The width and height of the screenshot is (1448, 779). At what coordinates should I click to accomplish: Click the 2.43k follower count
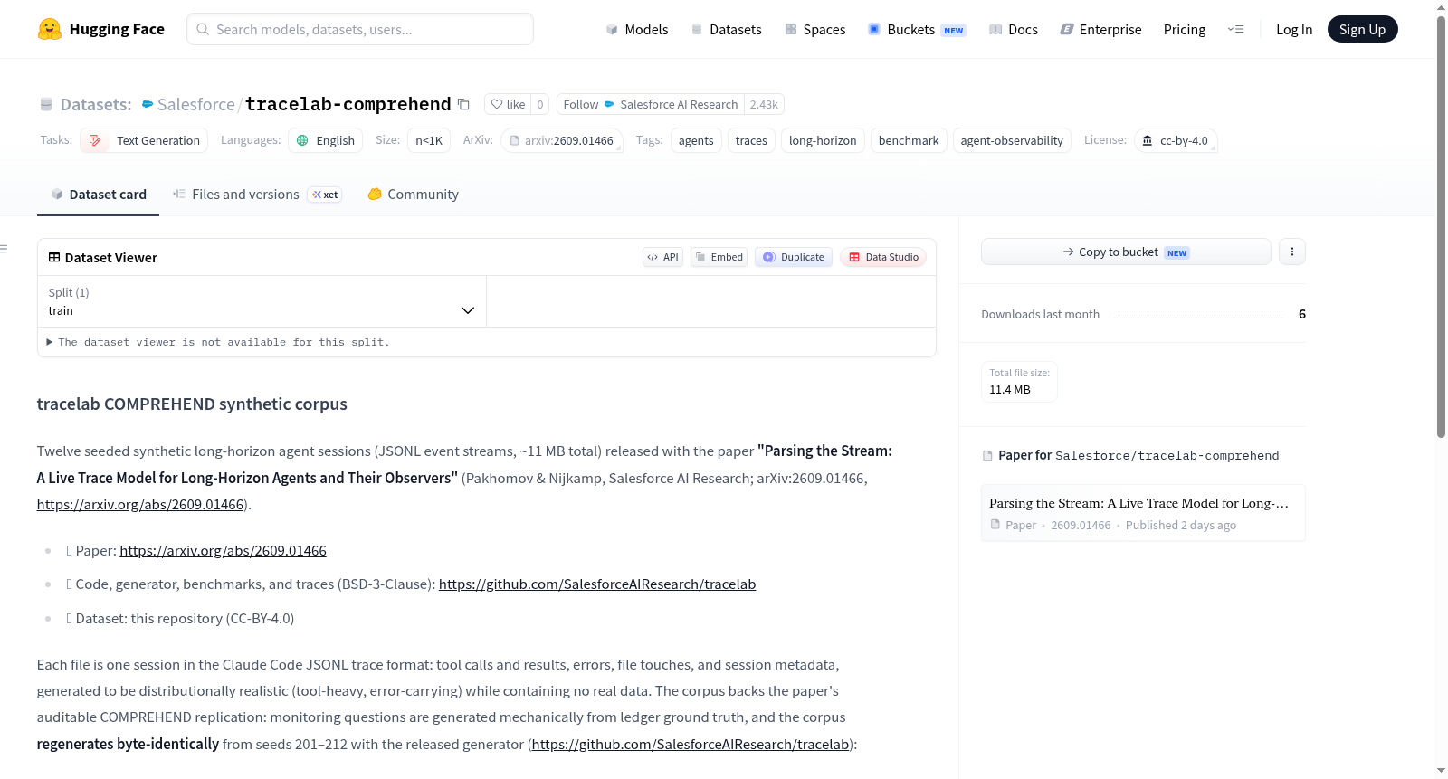coord(764,104)
